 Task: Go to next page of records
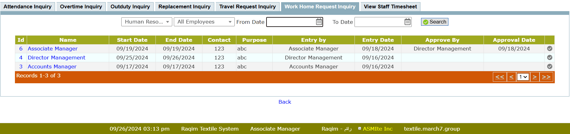coord(535,77)
